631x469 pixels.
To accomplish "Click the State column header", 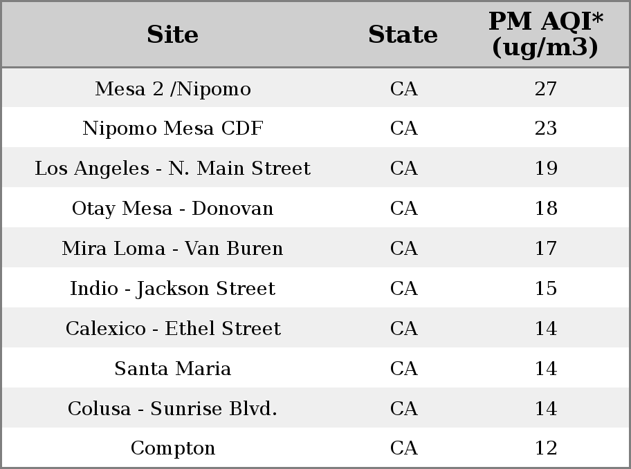I will pos(403,35).
